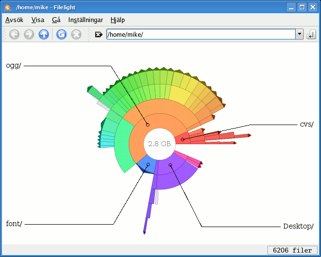
Task: Open the Hjälp menu
Action: click(117, 20)
